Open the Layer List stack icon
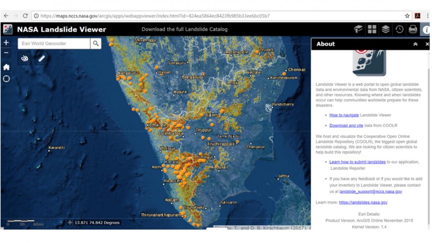 (x=386, y=30)
